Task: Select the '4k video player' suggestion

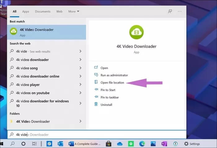Action: point(46,84)
